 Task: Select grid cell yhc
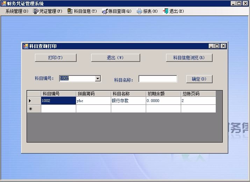click(93, 101)
